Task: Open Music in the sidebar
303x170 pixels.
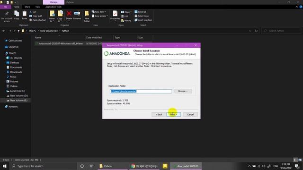Action: click(x=13, y=76)
